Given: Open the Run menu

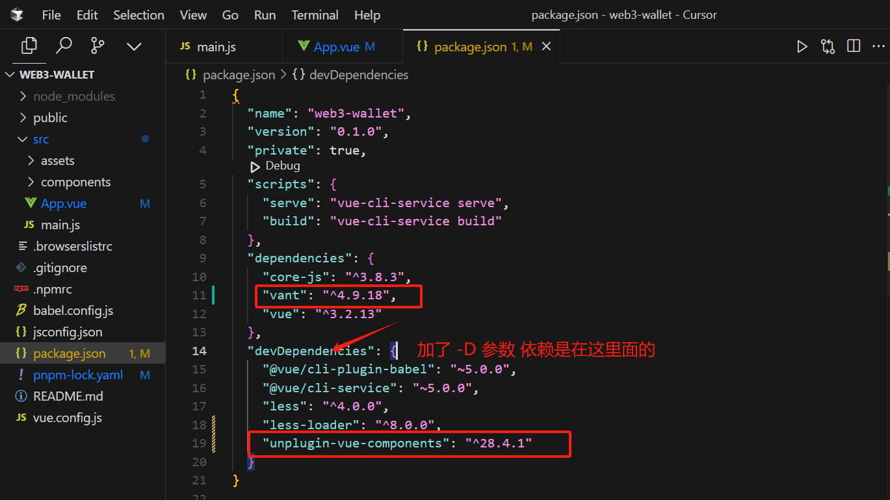Looking at the screenshot, I should coord(265,15).
